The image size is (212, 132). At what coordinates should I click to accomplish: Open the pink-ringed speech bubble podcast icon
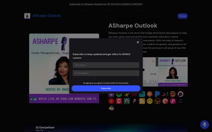(x=180, y=94)
